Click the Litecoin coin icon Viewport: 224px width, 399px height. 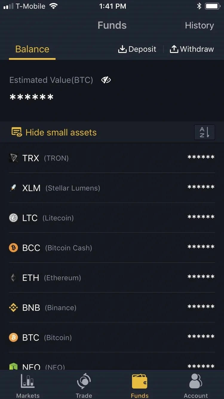coord(13,218)
